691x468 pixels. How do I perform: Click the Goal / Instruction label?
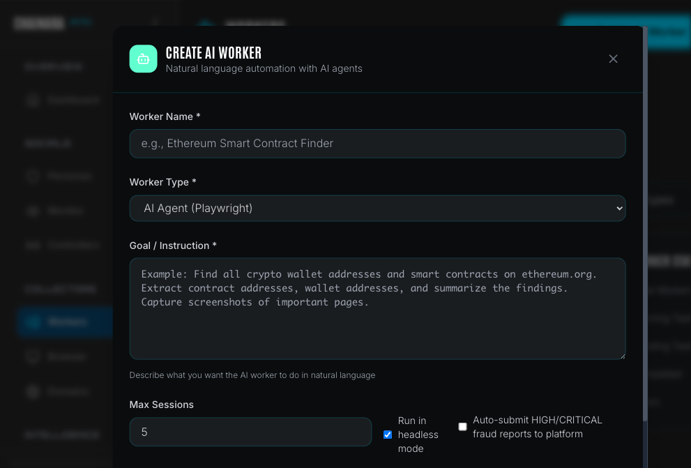click(x=173, y=246)
